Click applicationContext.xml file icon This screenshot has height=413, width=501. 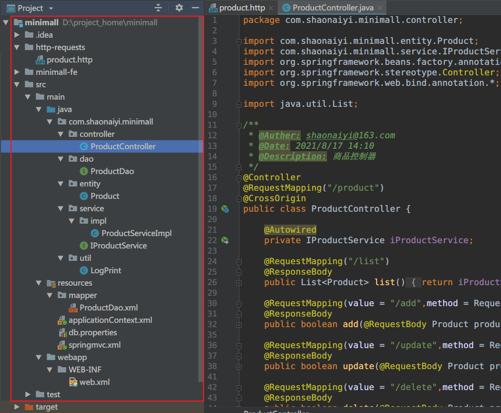pyautogui.click(x=62, y=320)
